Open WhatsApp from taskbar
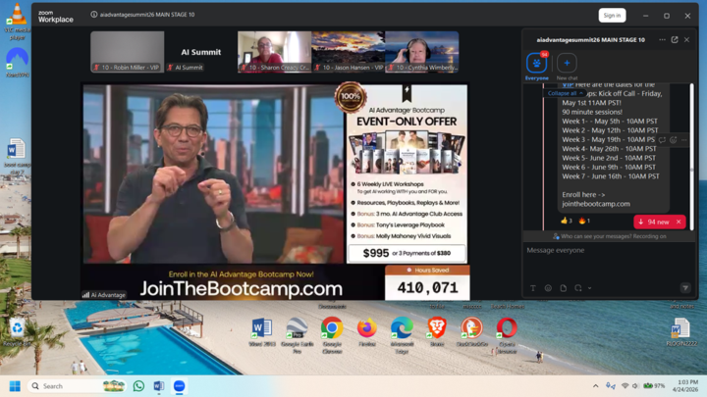 tap(138, 386)
